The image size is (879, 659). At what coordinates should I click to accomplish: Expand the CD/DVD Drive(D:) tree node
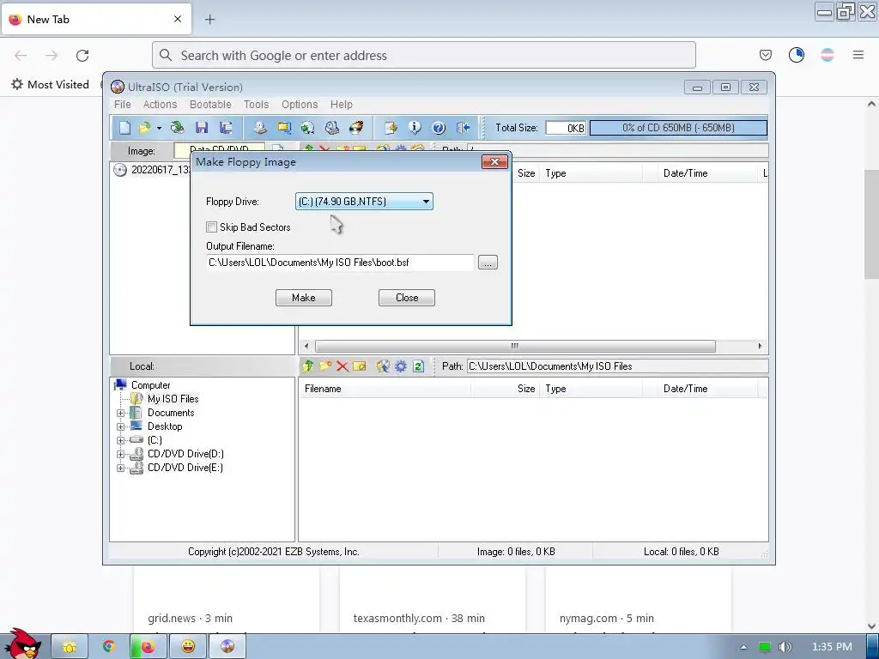(120, 455)
